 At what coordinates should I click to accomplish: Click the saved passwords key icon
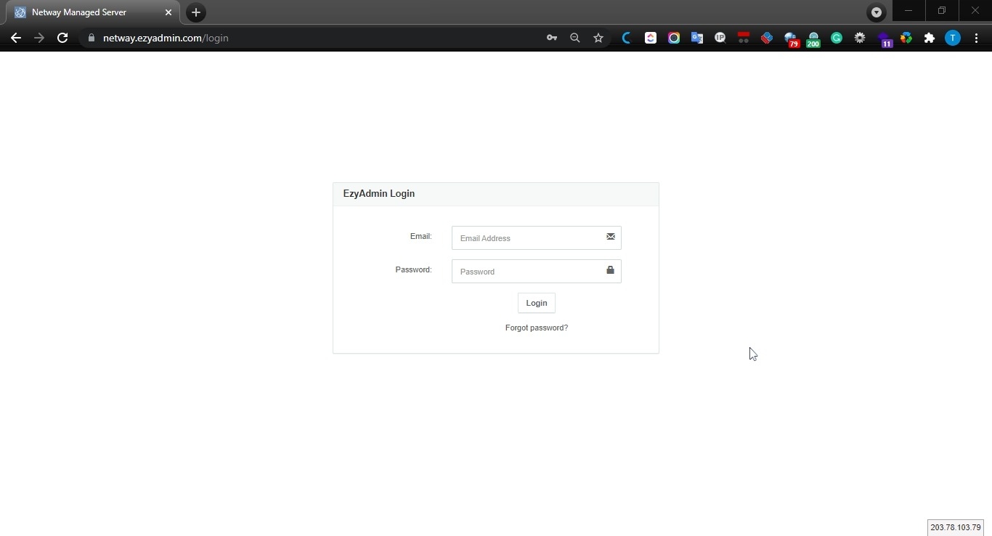point(552,38)
